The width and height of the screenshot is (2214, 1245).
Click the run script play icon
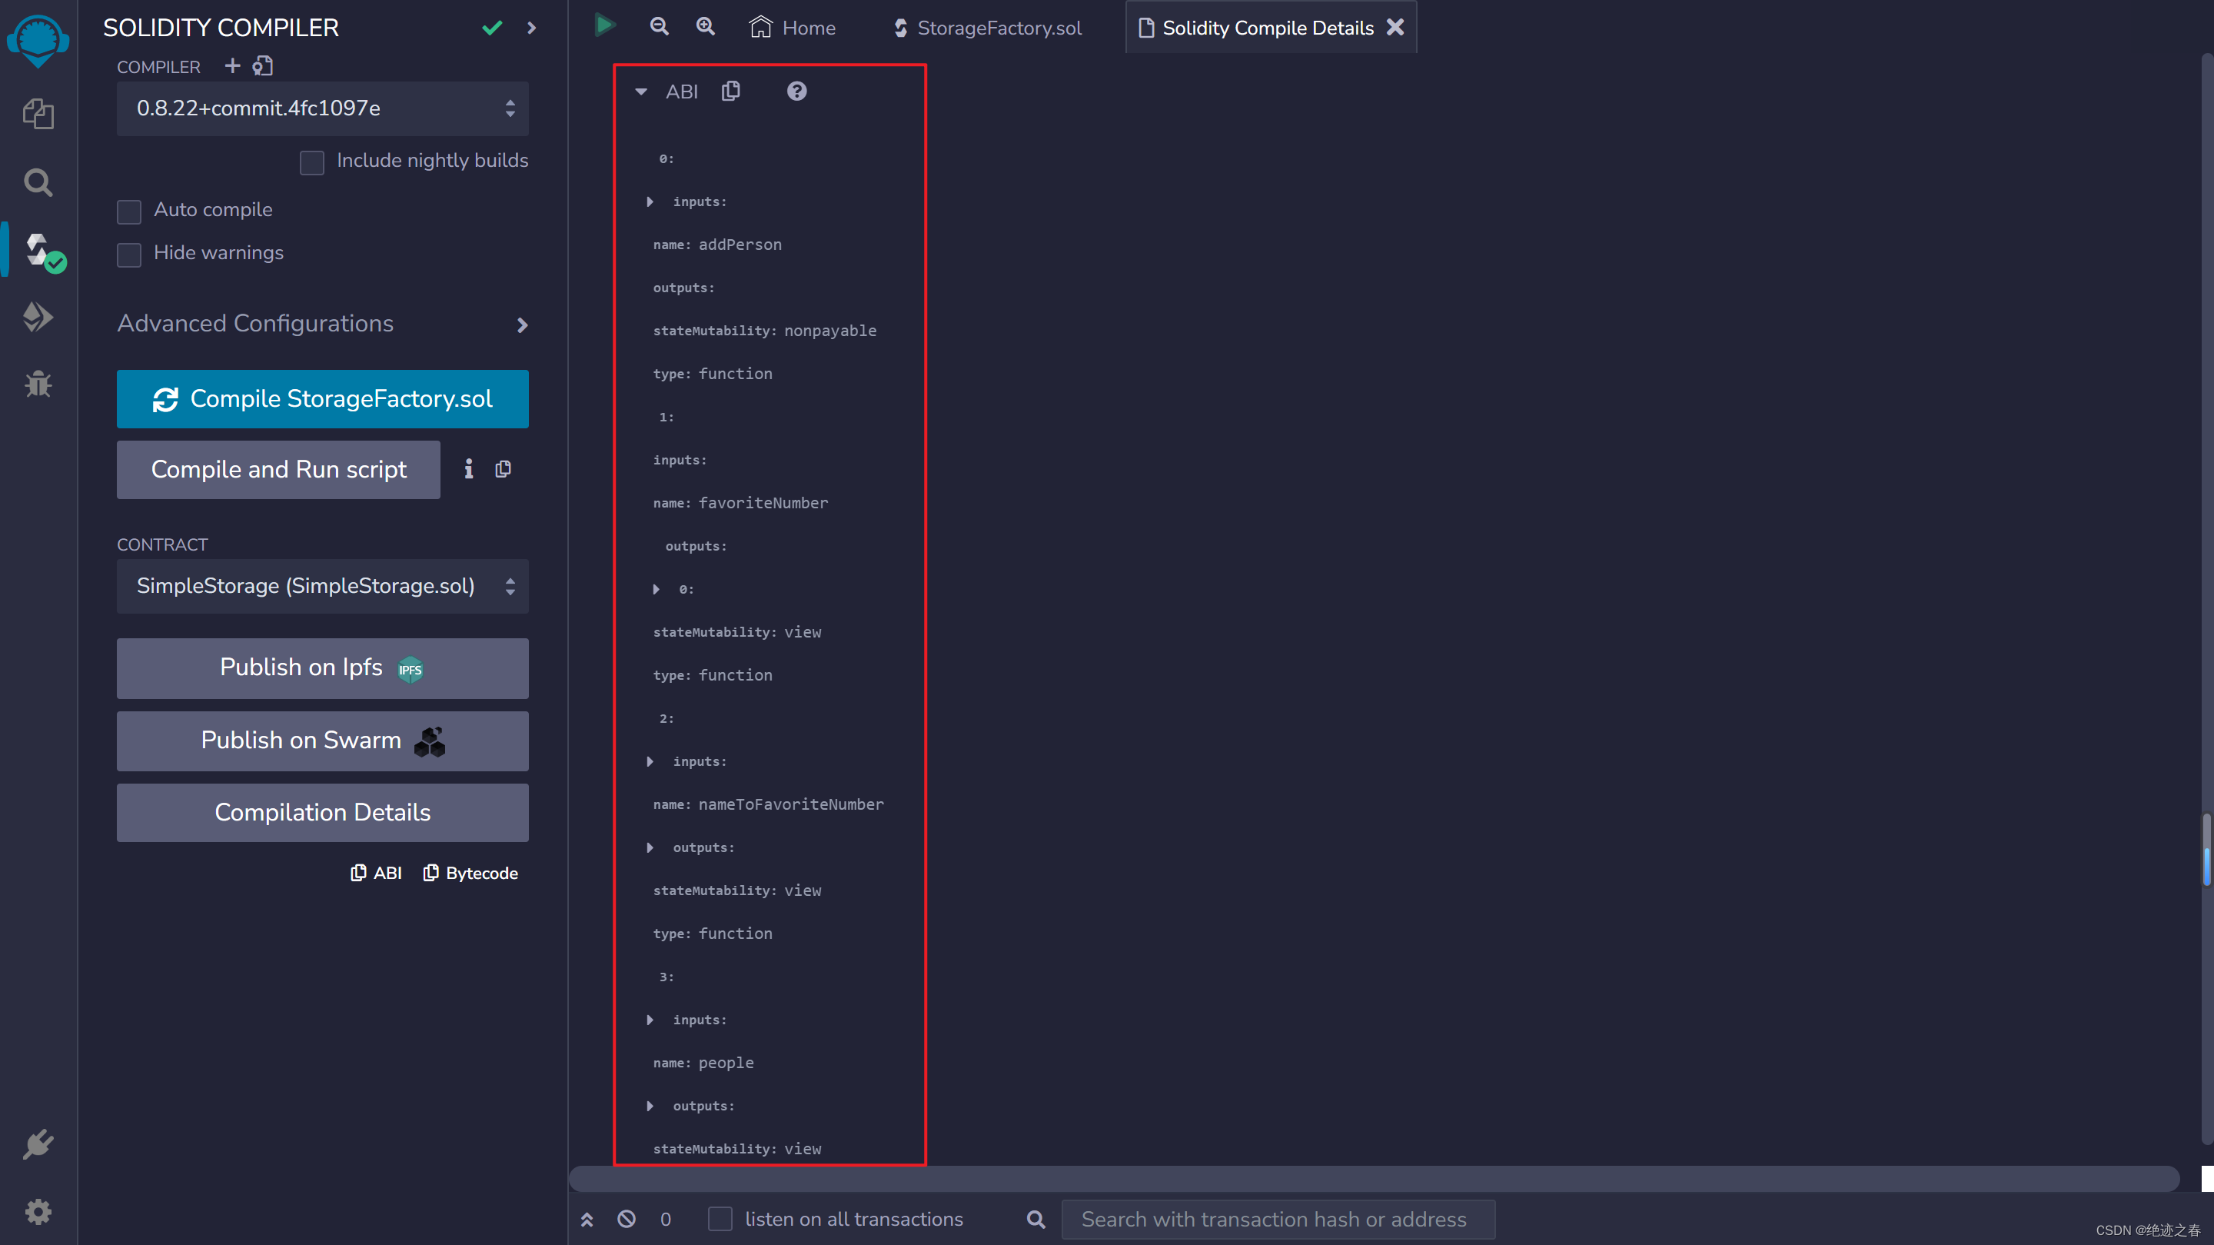(x=604, y=26)
